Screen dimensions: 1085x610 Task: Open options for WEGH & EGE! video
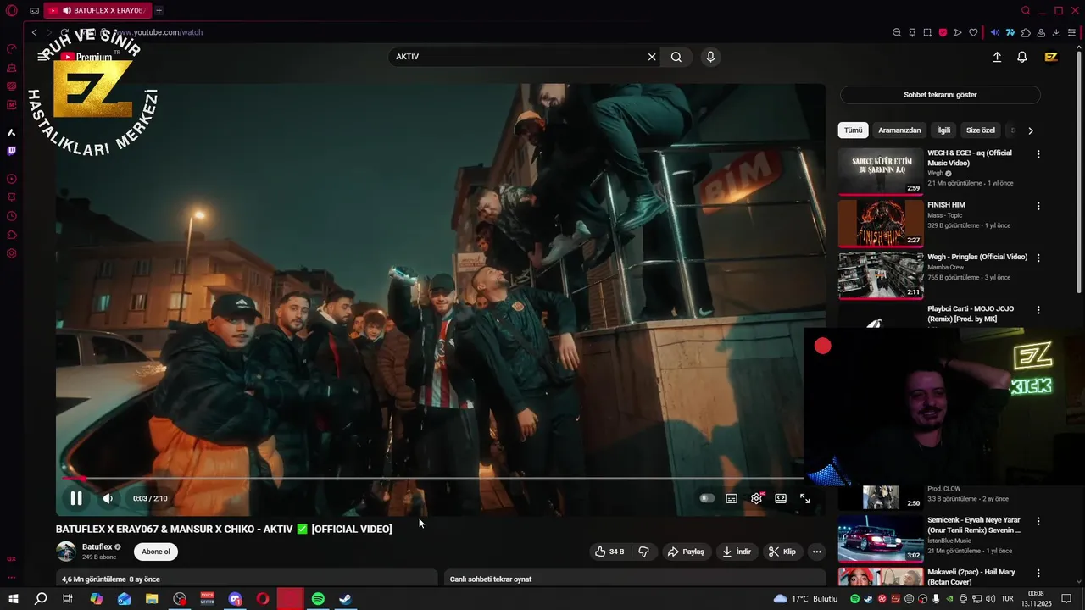1038,154
